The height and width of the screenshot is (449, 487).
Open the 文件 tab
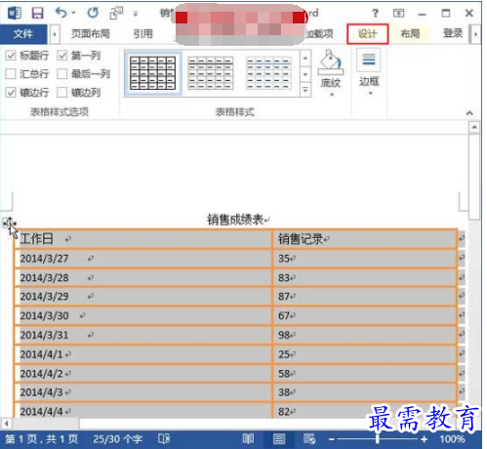[23, 33]
